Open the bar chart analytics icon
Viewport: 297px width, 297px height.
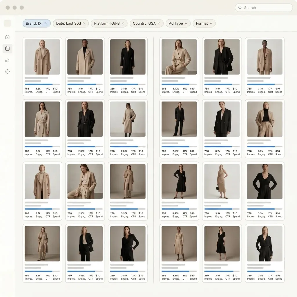click(x=7, y=60)
